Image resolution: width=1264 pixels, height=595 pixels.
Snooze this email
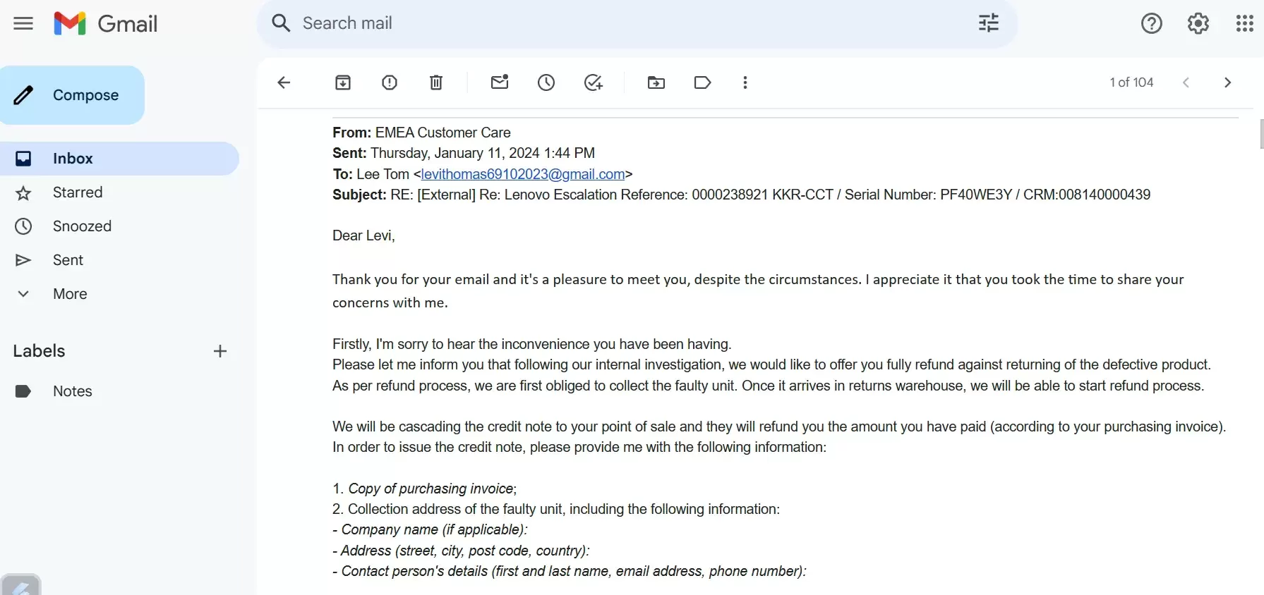[546, 82]
